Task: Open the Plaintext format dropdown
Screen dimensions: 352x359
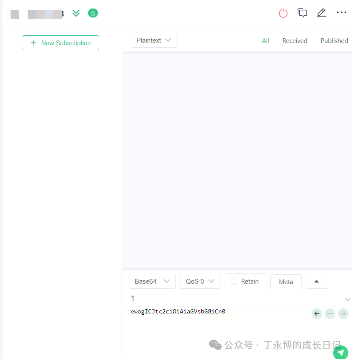Action: pyautogui.click(x=154, y=40)
